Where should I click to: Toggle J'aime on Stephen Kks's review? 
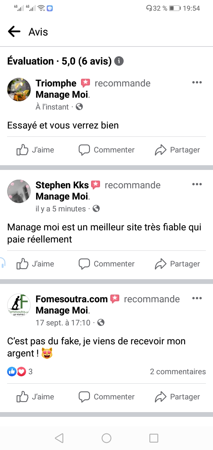pos(35,264)
